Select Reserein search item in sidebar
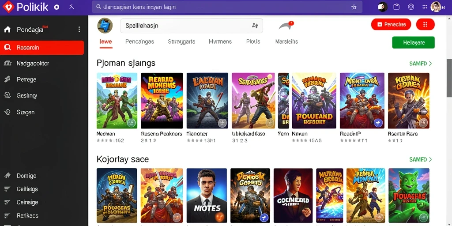 42,48
